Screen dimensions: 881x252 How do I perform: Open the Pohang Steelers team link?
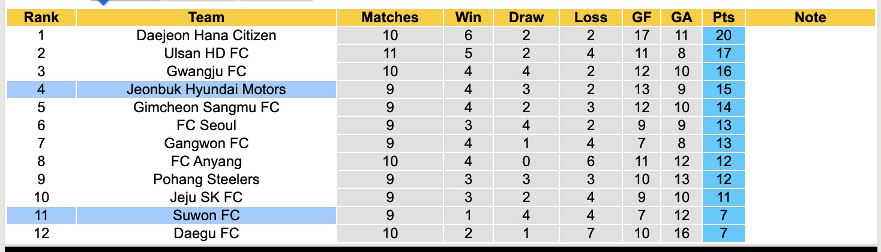pos(206,179)
